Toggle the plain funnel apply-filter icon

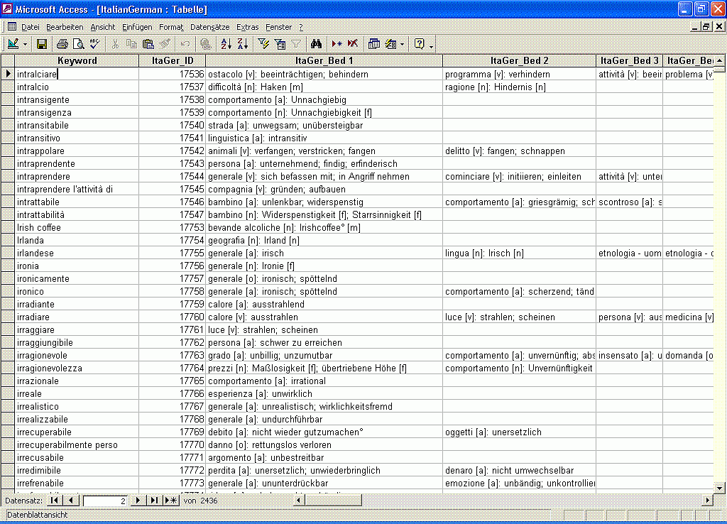click(296, 44)
